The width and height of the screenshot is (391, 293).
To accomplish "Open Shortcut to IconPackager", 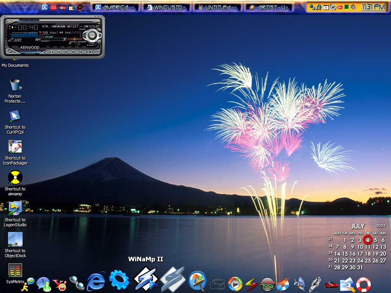I will tap(15, 153).
